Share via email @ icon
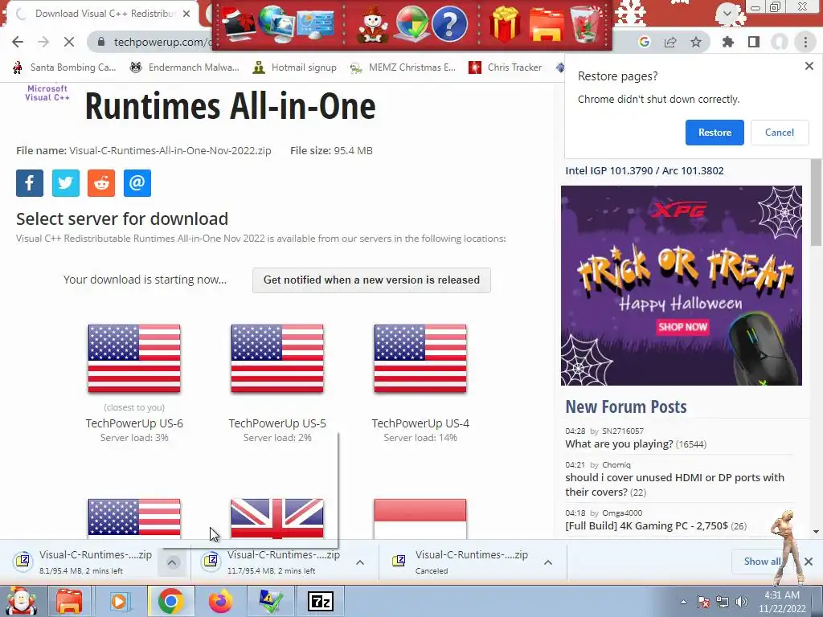Image resolution: width=823 pixels, height=617 pixels. pos(137,183)
